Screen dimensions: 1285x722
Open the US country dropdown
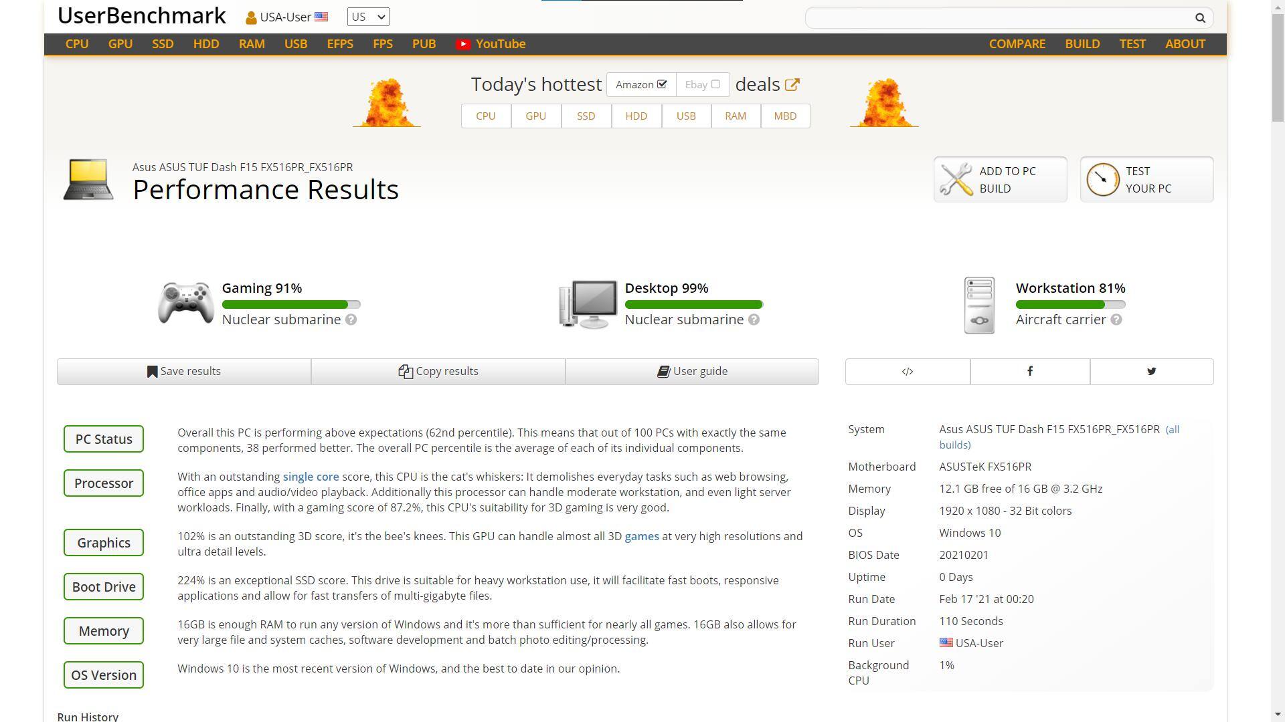(367, 17)
